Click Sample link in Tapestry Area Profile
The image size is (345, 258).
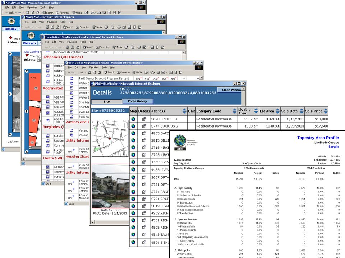click(x=333, y=147)
